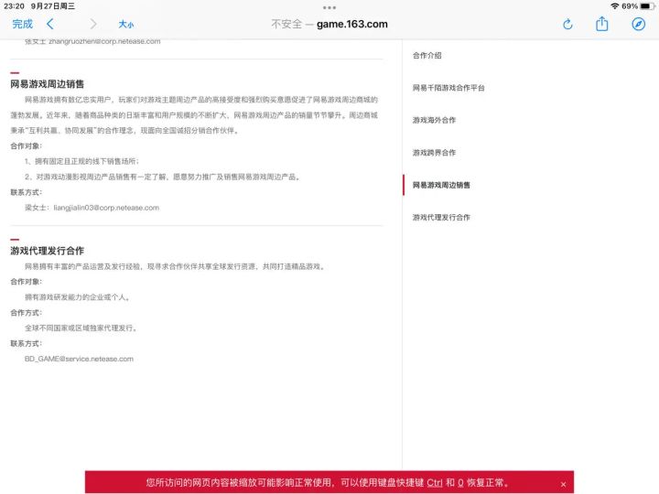Open Wi-Fi status icon
The height and width of the screenshot is (494, 659).
pyautogui.click(x=614, y=5)
